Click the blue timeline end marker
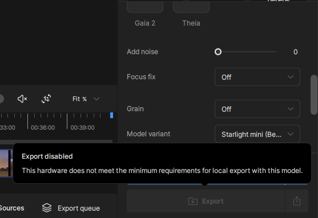This screenshot has width=318, height=218. [x=111, y=115]
